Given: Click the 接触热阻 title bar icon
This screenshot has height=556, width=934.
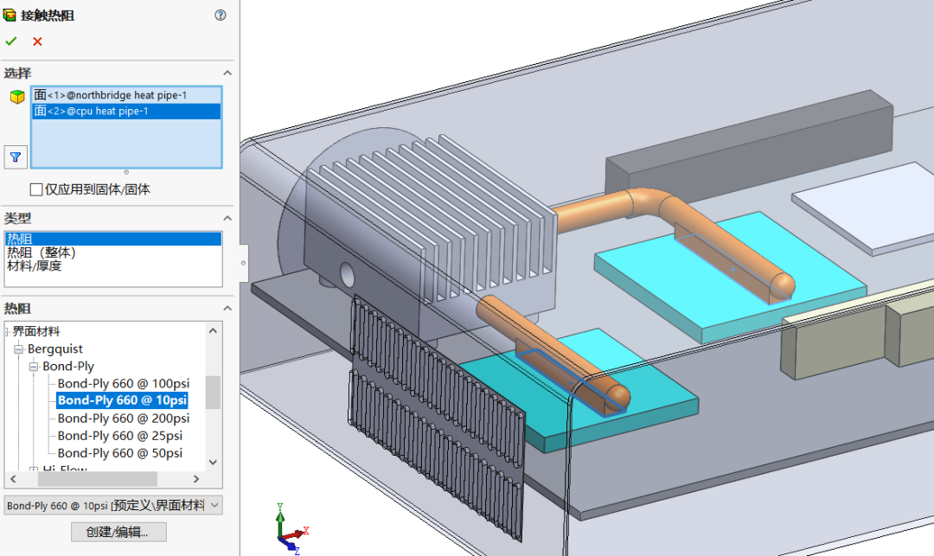Looking at the screenshot, I should tap(10, 15).
